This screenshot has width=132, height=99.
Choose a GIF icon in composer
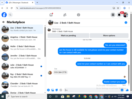point(61,90)
